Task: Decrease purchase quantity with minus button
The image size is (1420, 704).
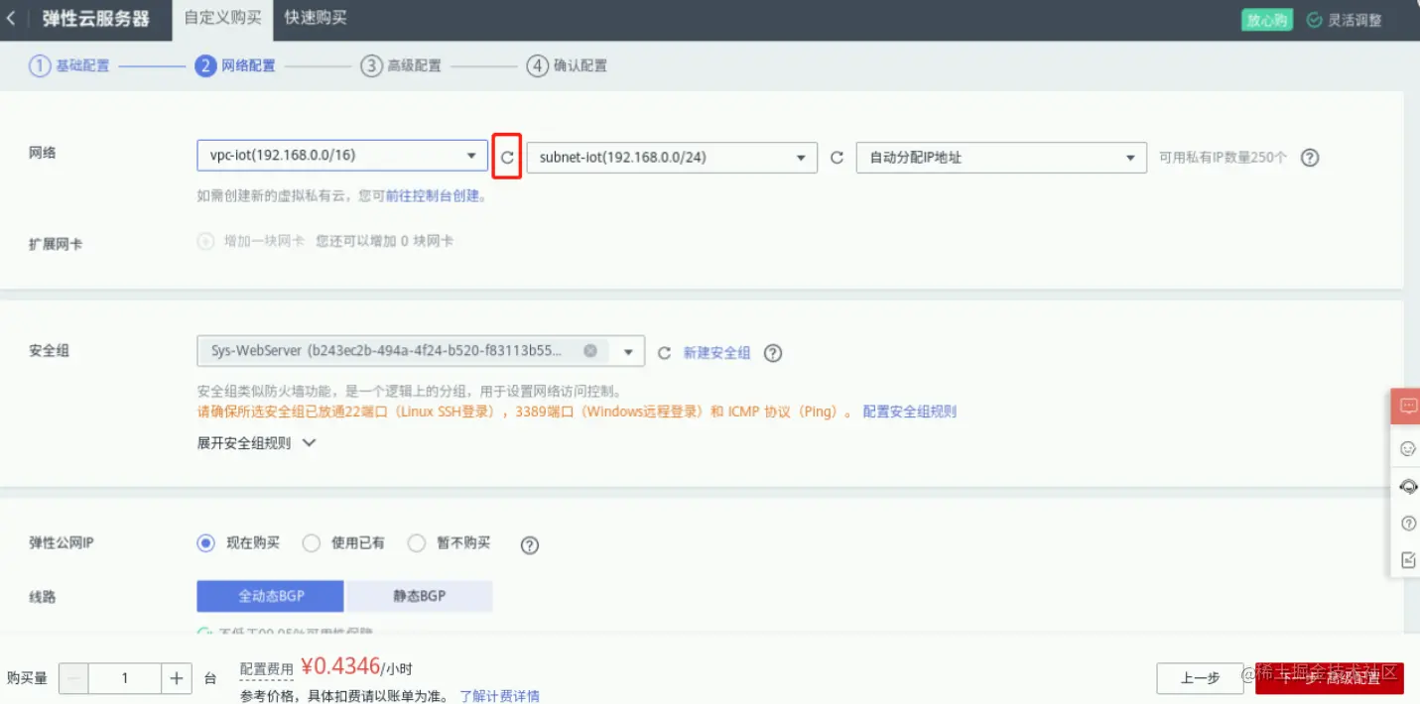Action: point(74,678)
